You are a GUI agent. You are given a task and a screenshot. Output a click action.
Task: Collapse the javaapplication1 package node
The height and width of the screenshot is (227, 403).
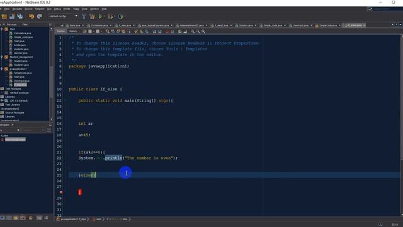pos(2,69)
